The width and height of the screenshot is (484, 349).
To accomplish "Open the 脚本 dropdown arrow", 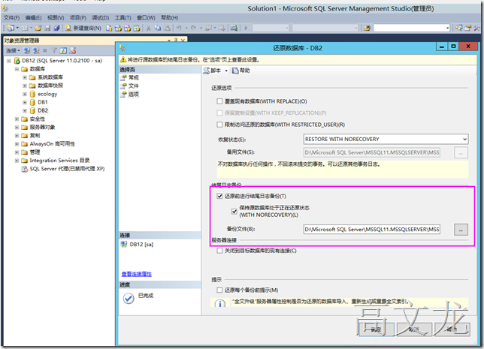I will pyautogui.click(x=226, y=71).
